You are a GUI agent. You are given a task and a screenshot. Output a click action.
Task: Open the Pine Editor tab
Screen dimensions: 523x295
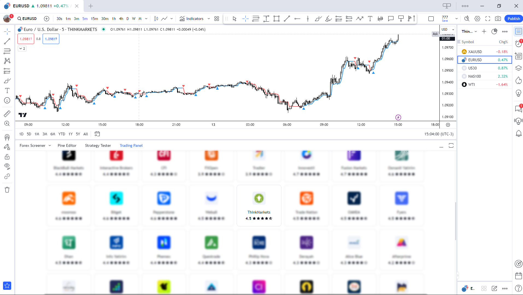[x=67, y=145]
